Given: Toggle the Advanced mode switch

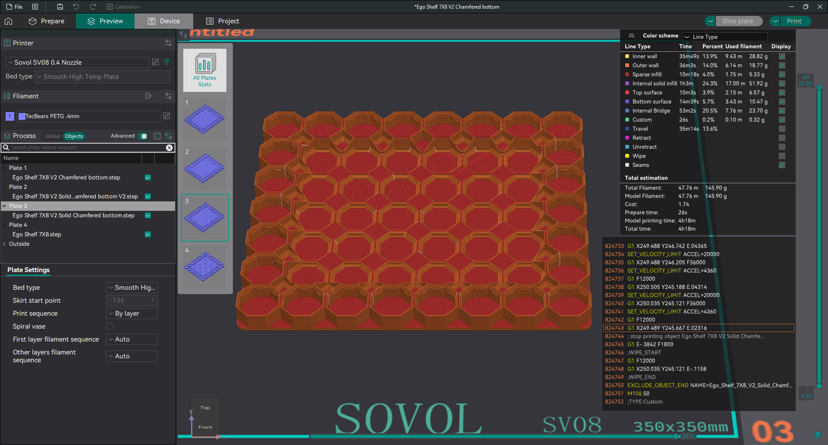Looking at the screenshot, I should click(143, 136).
